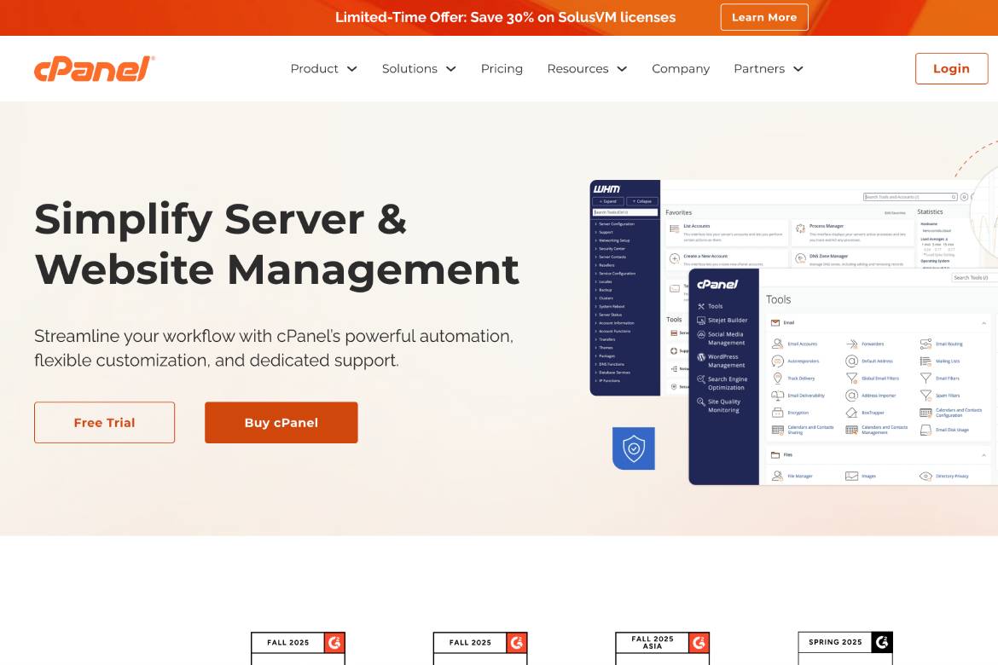Click Learn More in the promo banner
Image resolution: width=998 pixels, height=665 pixels.
pyautogui.click(x=764, y=17)
